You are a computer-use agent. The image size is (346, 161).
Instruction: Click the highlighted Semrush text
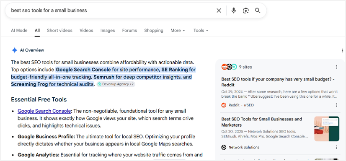click(x=104, y=77)
